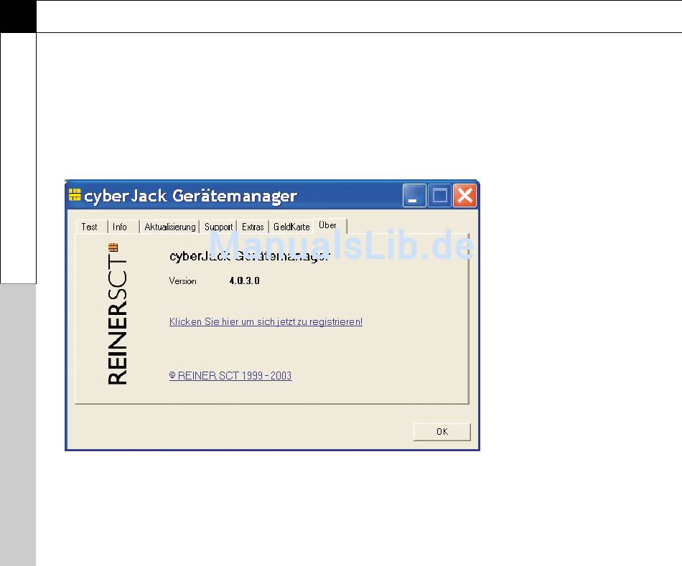Screen dimensions: 682x566
Task: Select the Über tab
Action: (x=330, y=226)
